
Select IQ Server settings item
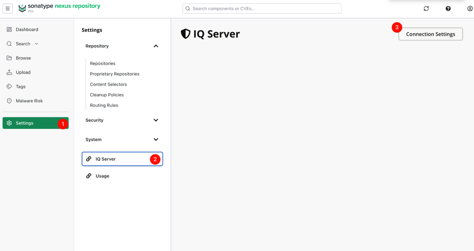click(122, 159)
